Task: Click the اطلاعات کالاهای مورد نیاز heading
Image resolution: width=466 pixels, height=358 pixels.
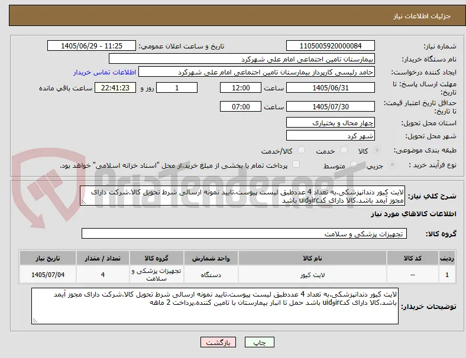Action: [413, 214]
